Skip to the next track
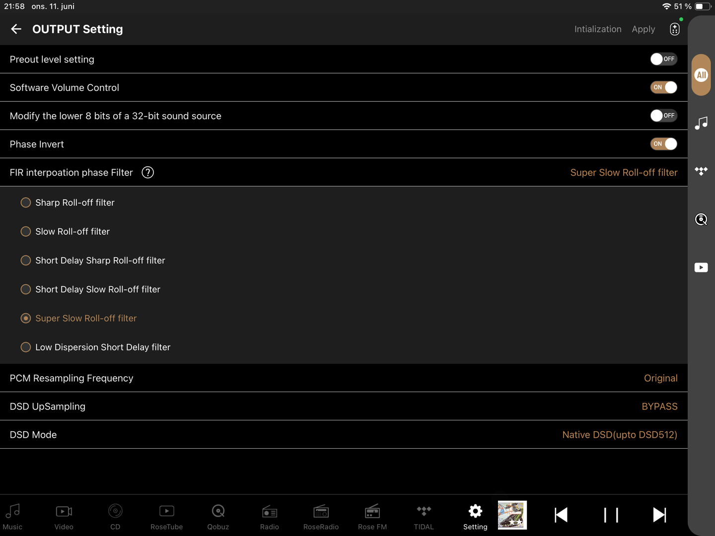This screenshot has height=536, width=715. click(660, 515)
